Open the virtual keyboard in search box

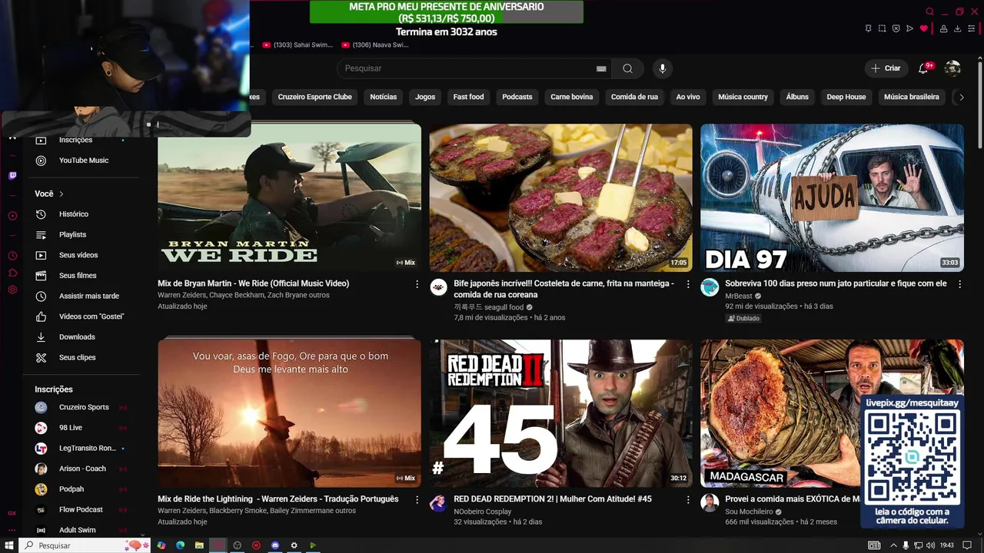coord(601,68)
